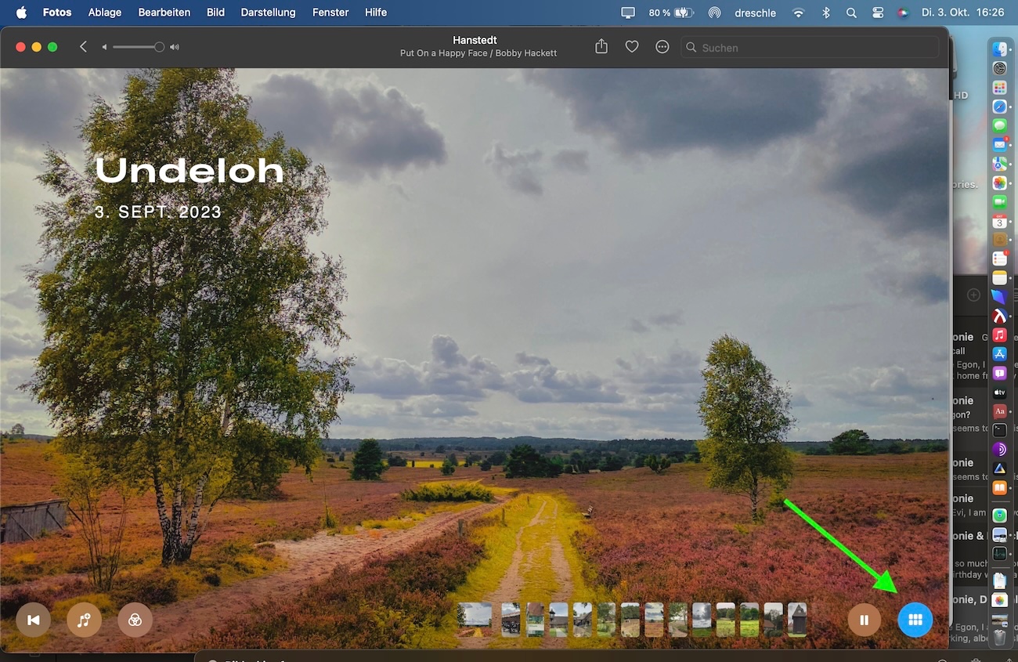
Task: Click the Hanstedt window title
Action: tap(475, 40)
